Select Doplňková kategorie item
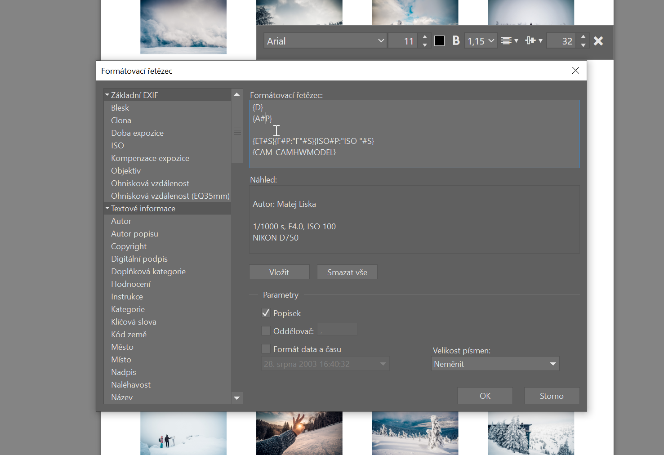The height and width of the screenshot is (455, 664). (167, 272)
